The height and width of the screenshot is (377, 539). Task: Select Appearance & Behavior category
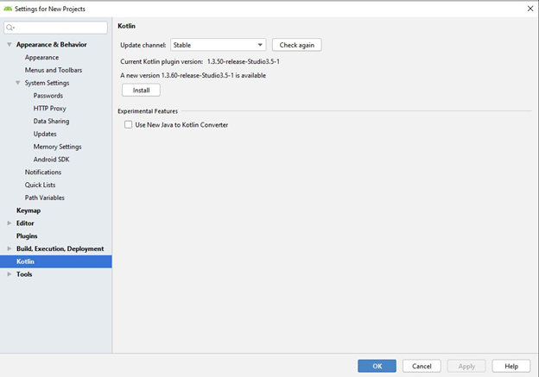point(51,45)
